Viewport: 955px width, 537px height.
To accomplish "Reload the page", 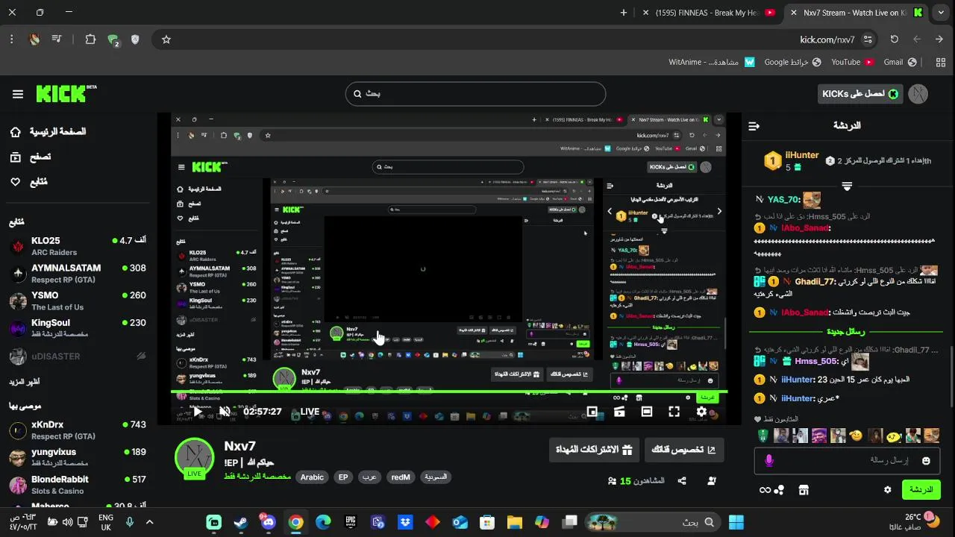I will click(895, 40).
